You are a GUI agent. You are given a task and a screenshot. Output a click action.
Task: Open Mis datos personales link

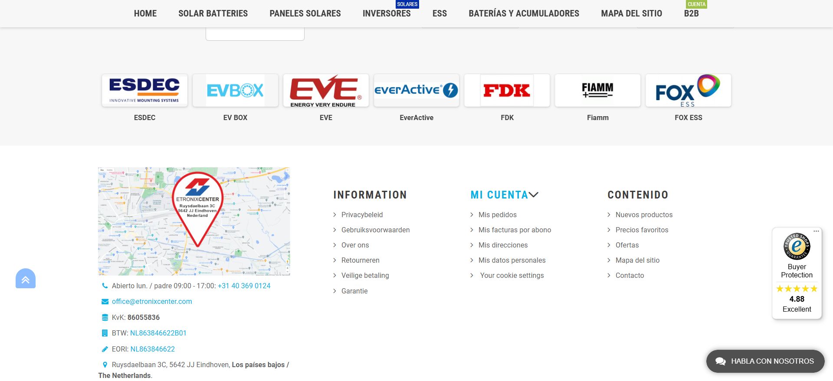point(512,261)
